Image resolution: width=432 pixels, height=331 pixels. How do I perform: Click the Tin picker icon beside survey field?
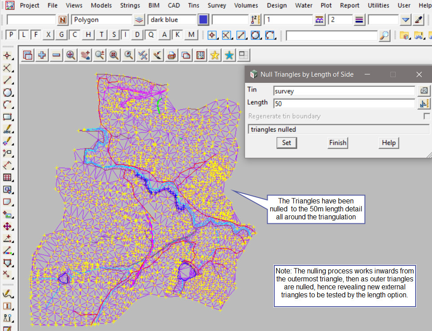coord(424,90)
